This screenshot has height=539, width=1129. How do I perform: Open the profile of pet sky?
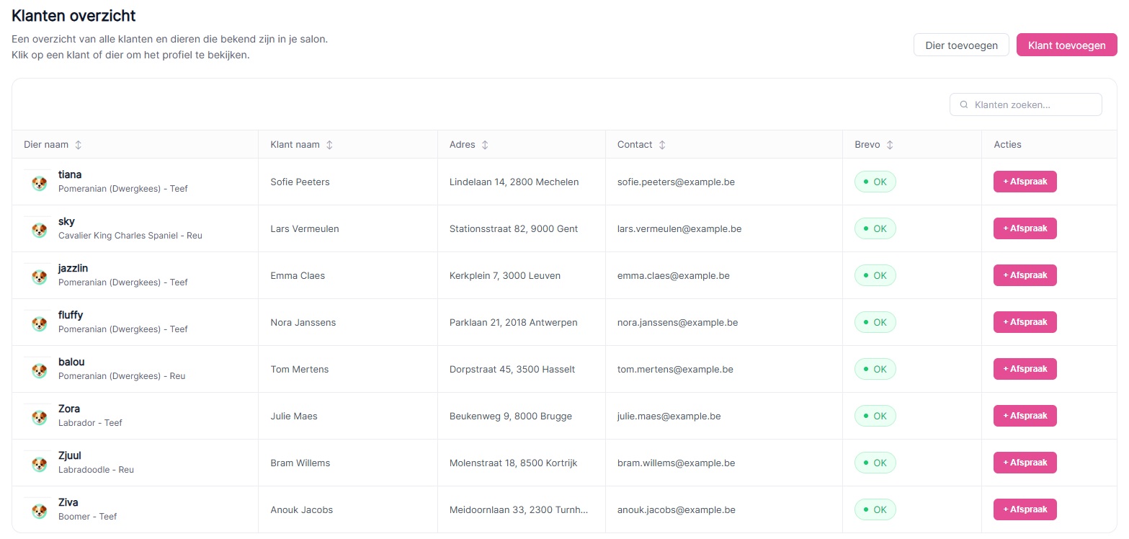tap(66, 221)
